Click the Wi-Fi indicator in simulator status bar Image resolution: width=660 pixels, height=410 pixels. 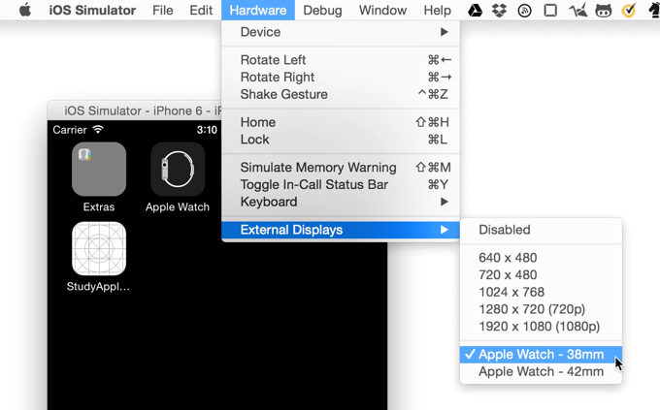click(98, 129)
